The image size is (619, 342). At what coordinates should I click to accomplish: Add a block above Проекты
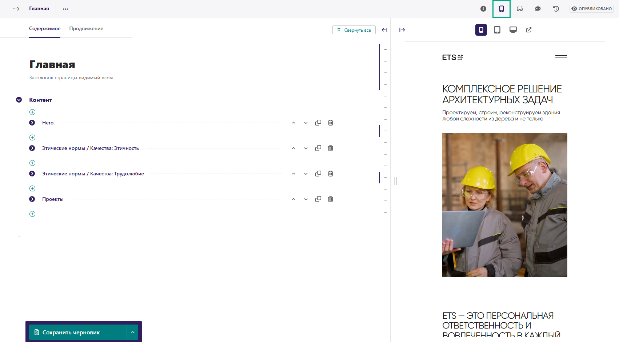[32, 188]
